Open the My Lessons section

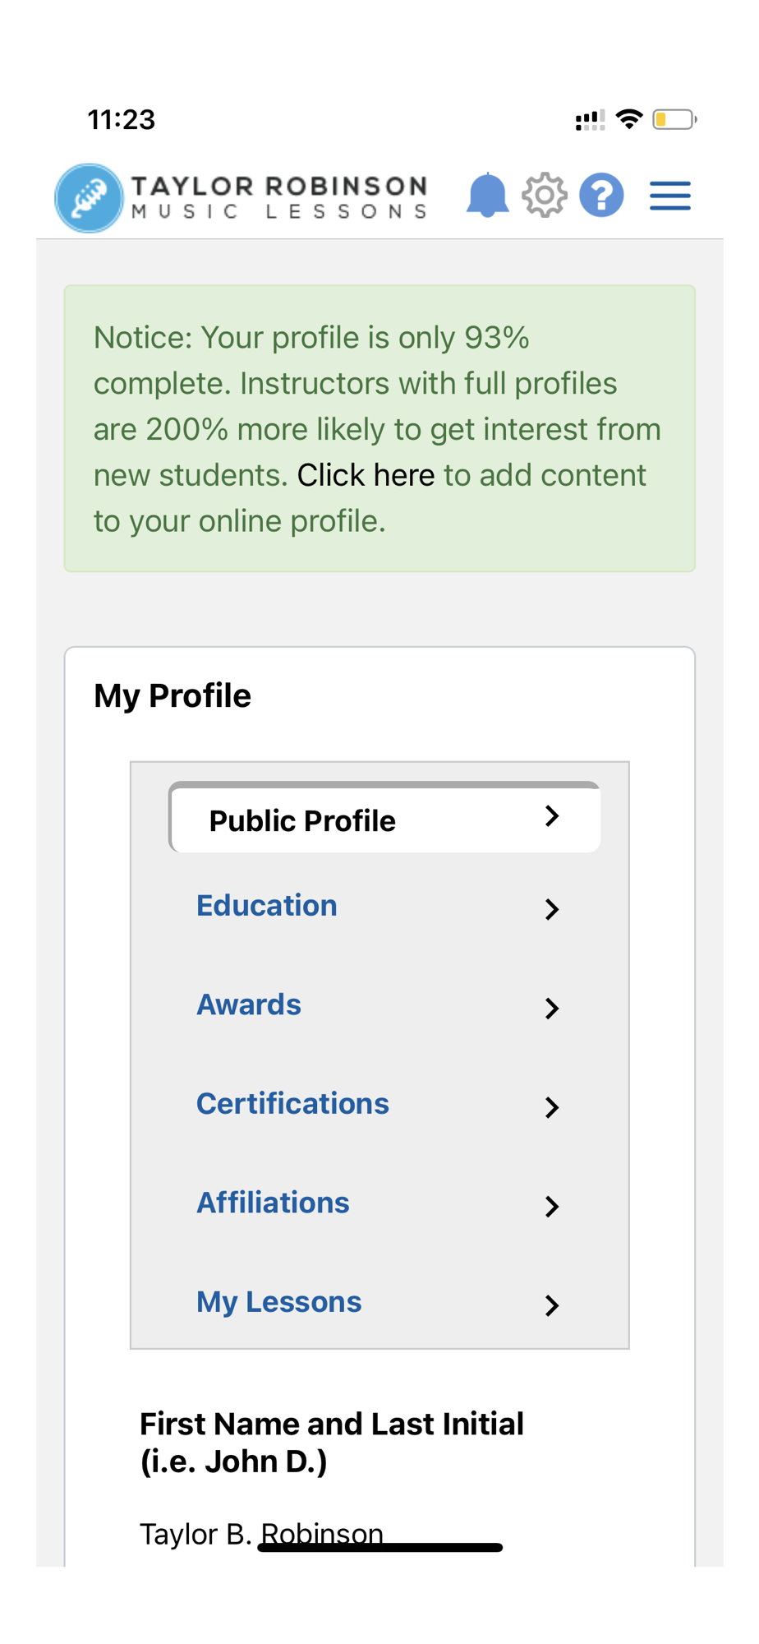tap(278, 1302)
